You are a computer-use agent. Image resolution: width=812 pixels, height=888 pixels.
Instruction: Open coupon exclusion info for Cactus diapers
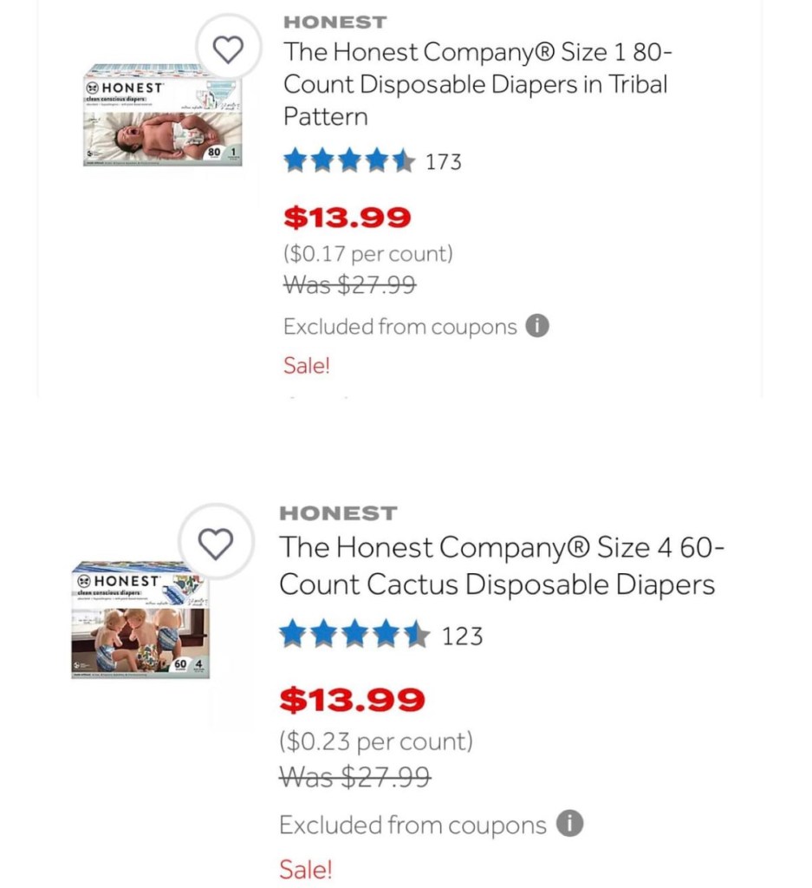[568, 824]
